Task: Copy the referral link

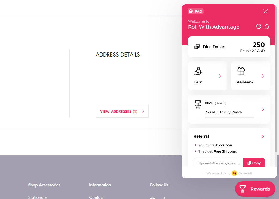Action: 254,163
